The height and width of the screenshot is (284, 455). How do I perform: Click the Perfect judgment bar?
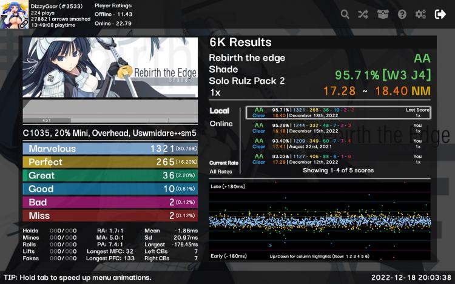click(x=110, y=162)
